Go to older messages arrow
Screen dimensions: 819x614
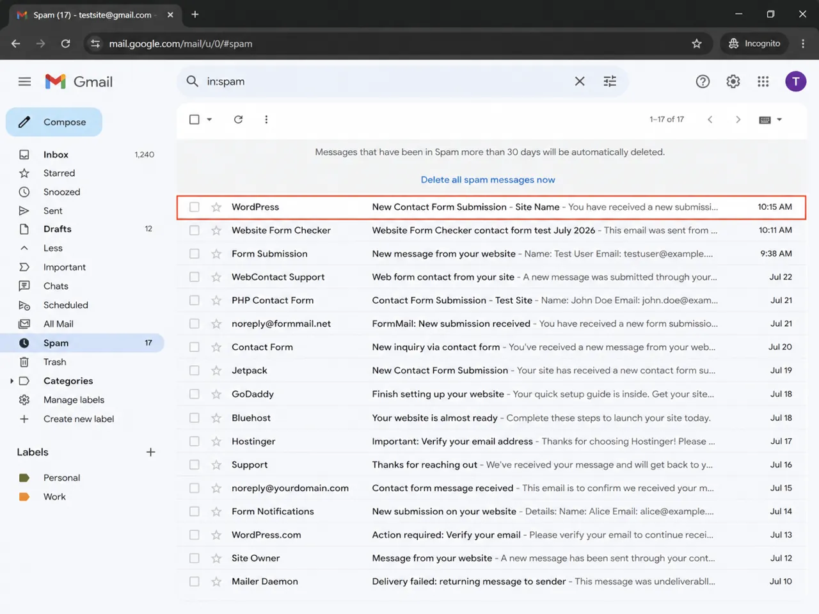(738, 120)
